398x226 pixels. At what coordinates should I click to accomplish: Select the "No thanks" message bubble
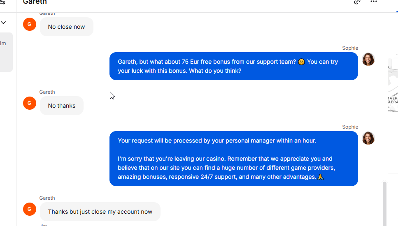coord(62,106)
